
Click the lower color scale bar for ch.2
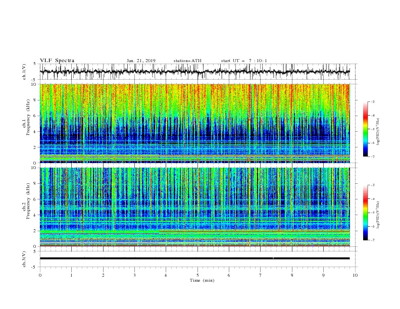click(x=366, y=213)
